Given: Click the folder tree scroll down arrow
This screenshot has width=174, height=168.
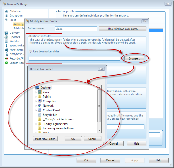Looking at the screenshot, I should (x=99, y=131).
